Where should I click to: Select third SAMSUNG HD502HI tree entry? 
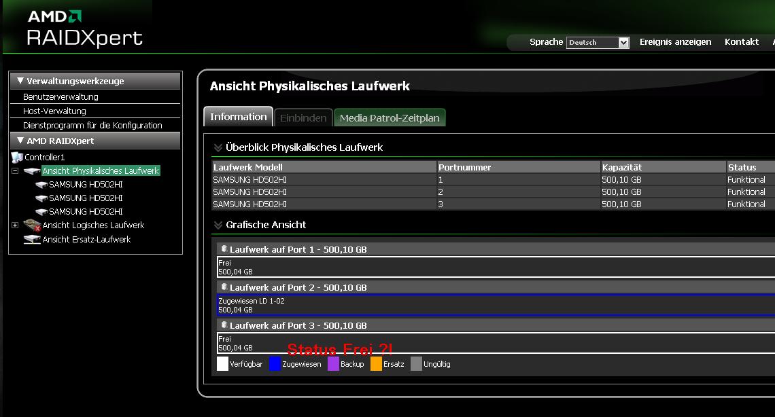coord(86,212)
